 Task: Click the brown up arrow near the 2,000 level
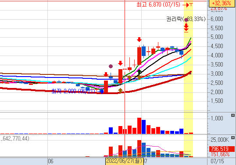tap(120, 91)
